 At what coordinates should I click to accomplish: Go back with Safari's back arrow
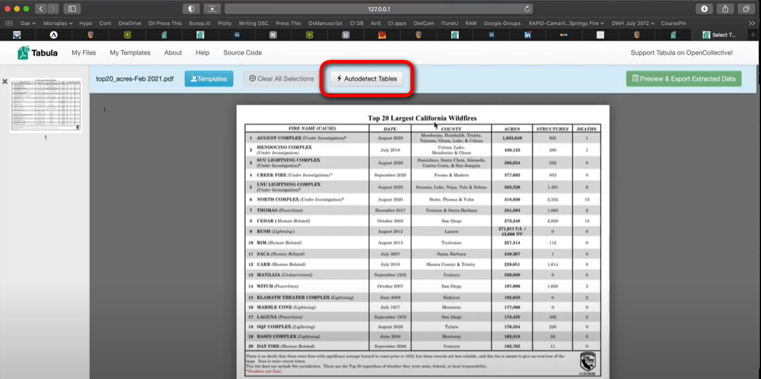41,9
